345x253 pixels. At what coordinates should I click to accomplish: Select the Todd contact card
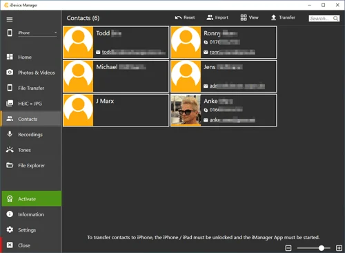tap(116, 42)
